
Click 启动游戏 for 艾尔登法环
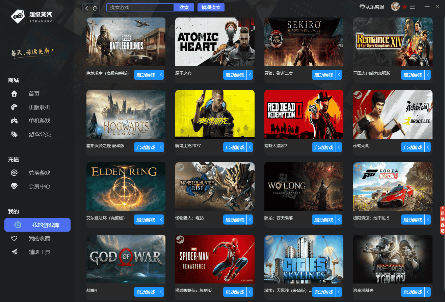tap(146, 220)
